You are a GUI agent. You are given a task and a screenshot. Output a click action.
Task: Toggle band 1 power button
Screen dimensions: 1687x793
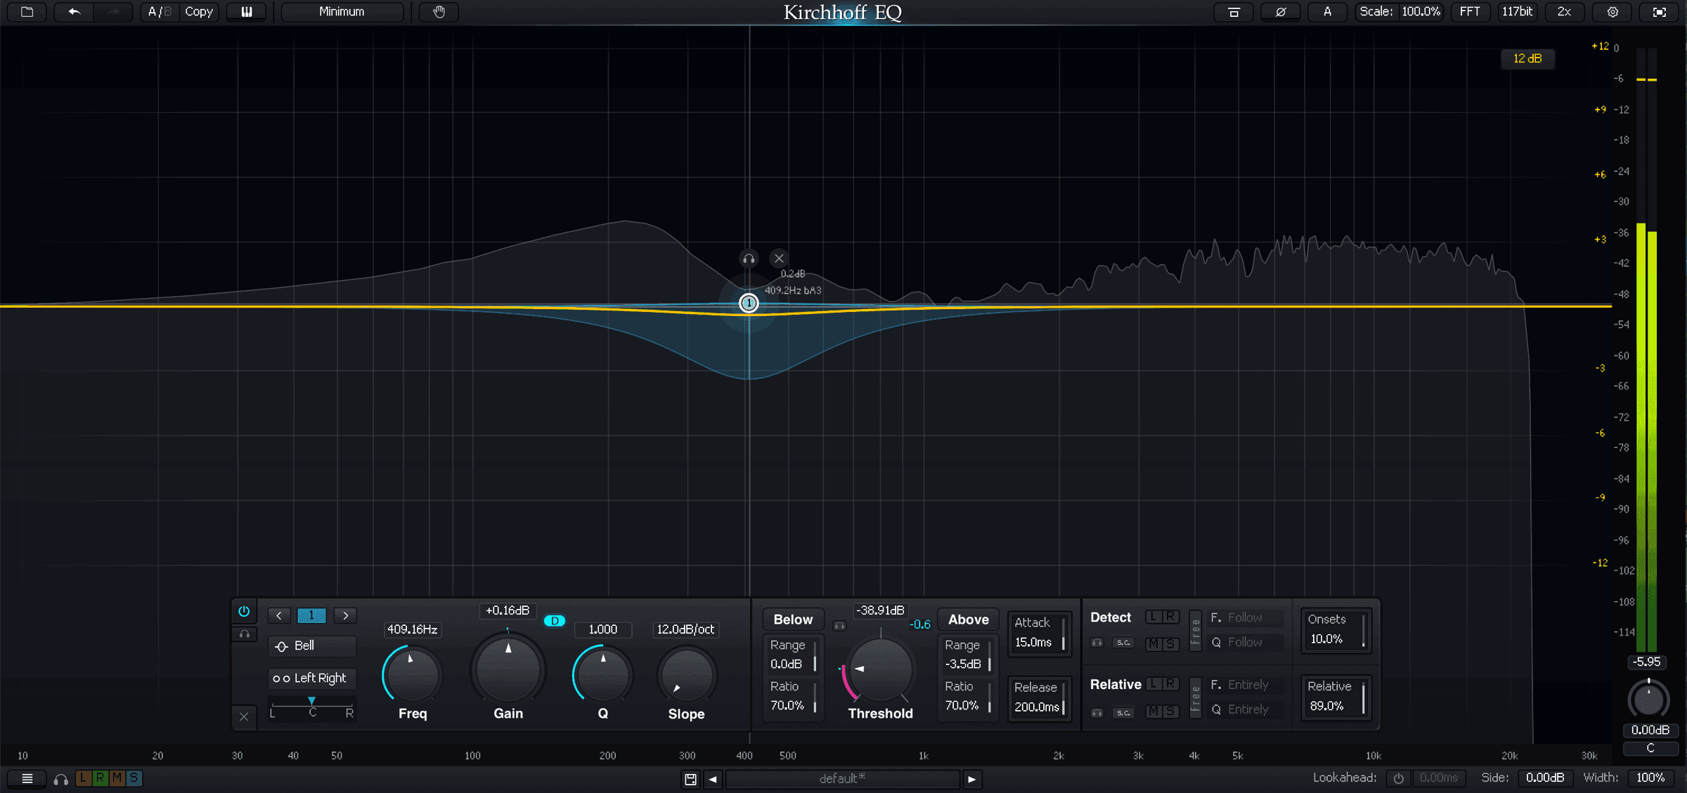point(244,611)
